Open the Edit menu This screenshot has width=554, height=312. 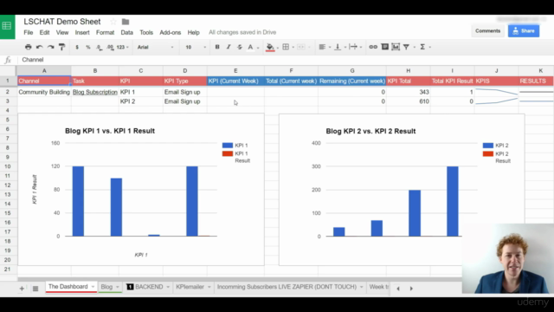44,33
